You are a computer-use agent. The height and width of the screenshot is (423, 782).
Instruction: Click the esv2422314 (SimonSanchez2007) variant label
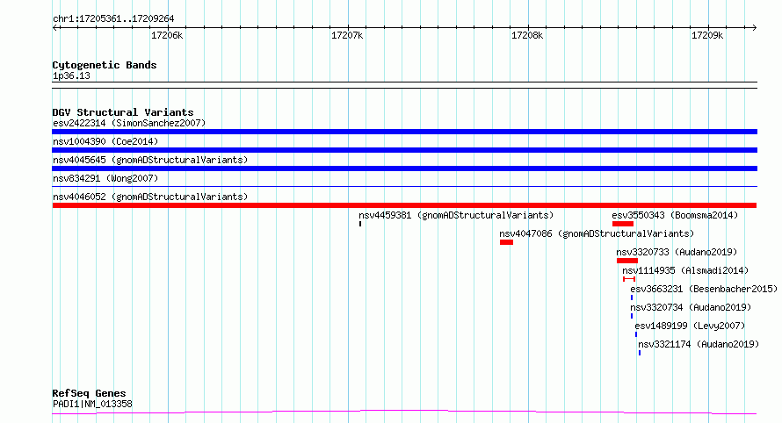[129, 123]
